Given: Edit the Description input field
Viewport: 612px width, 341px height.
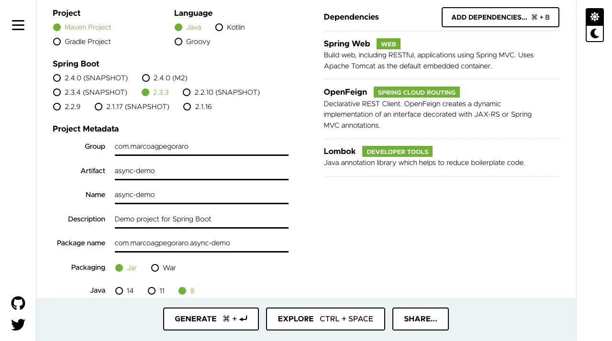Looking at the screenshot, I should [201, 219].
